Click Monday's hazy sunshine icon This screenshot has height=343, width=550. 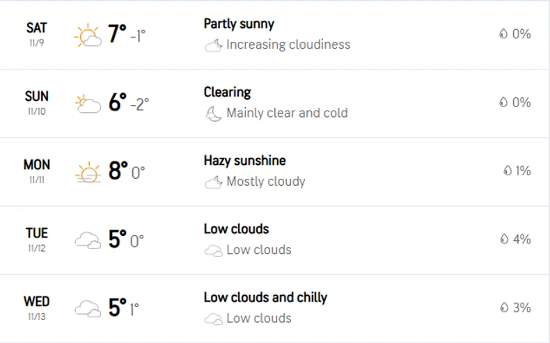88,172
